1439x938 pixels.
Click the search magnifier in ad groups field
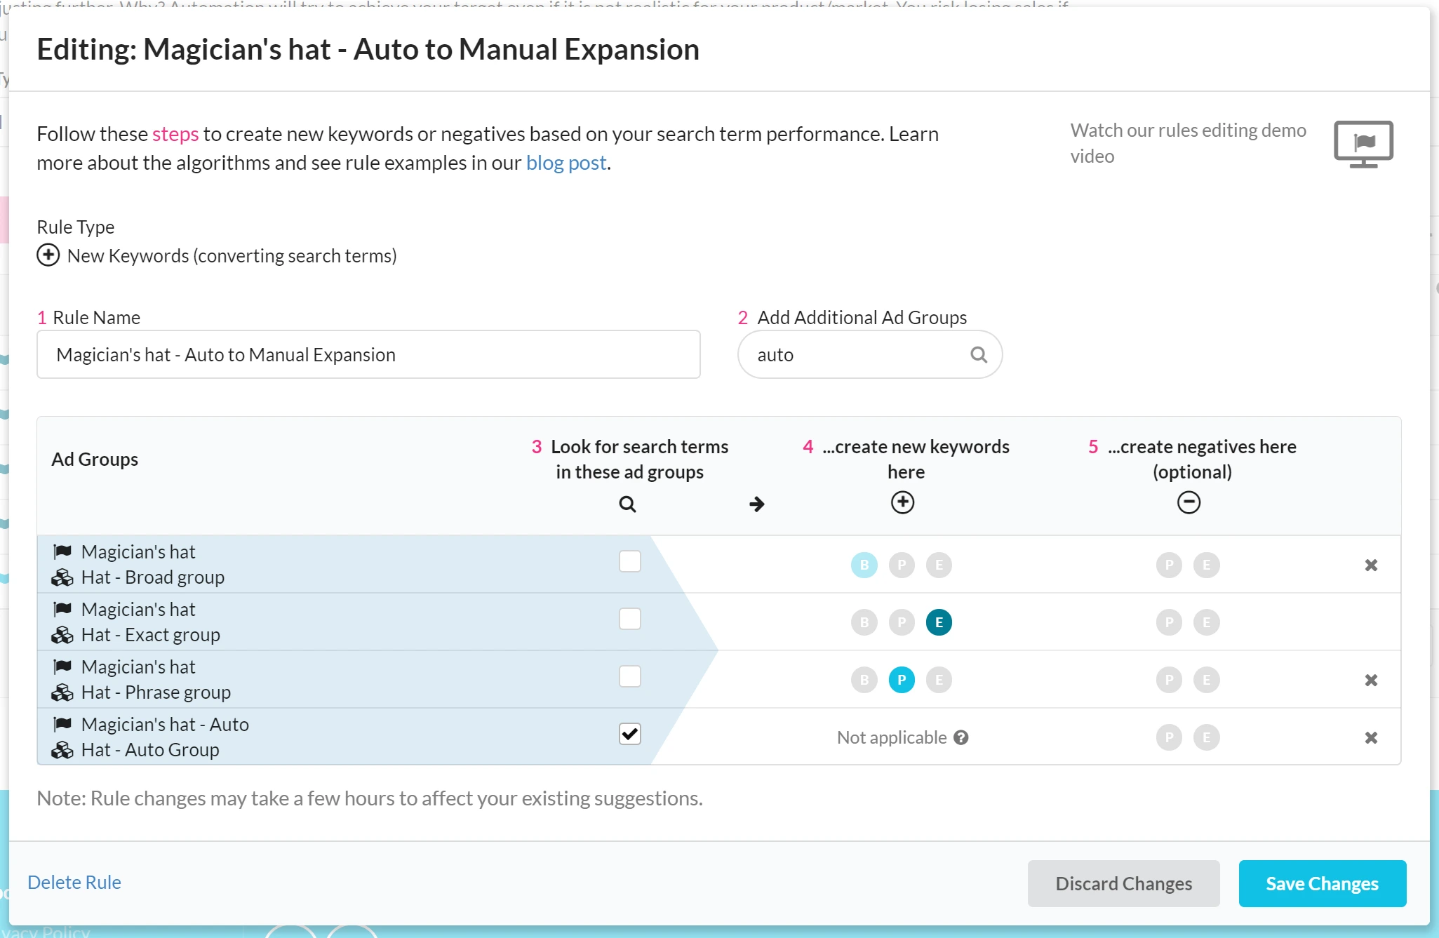click(x=978, y=355)
